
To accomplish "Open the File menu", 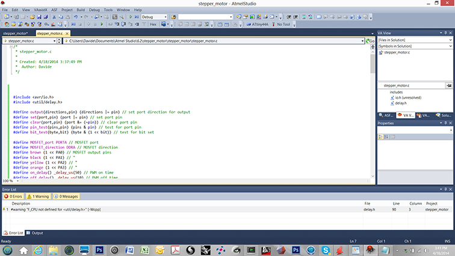I will pyautogui.click(x=5, y=10).
